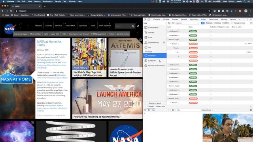Open the Container icon in Ember sidebar
253x142 pixels.
pyautogui.click(x=146, y=61)
